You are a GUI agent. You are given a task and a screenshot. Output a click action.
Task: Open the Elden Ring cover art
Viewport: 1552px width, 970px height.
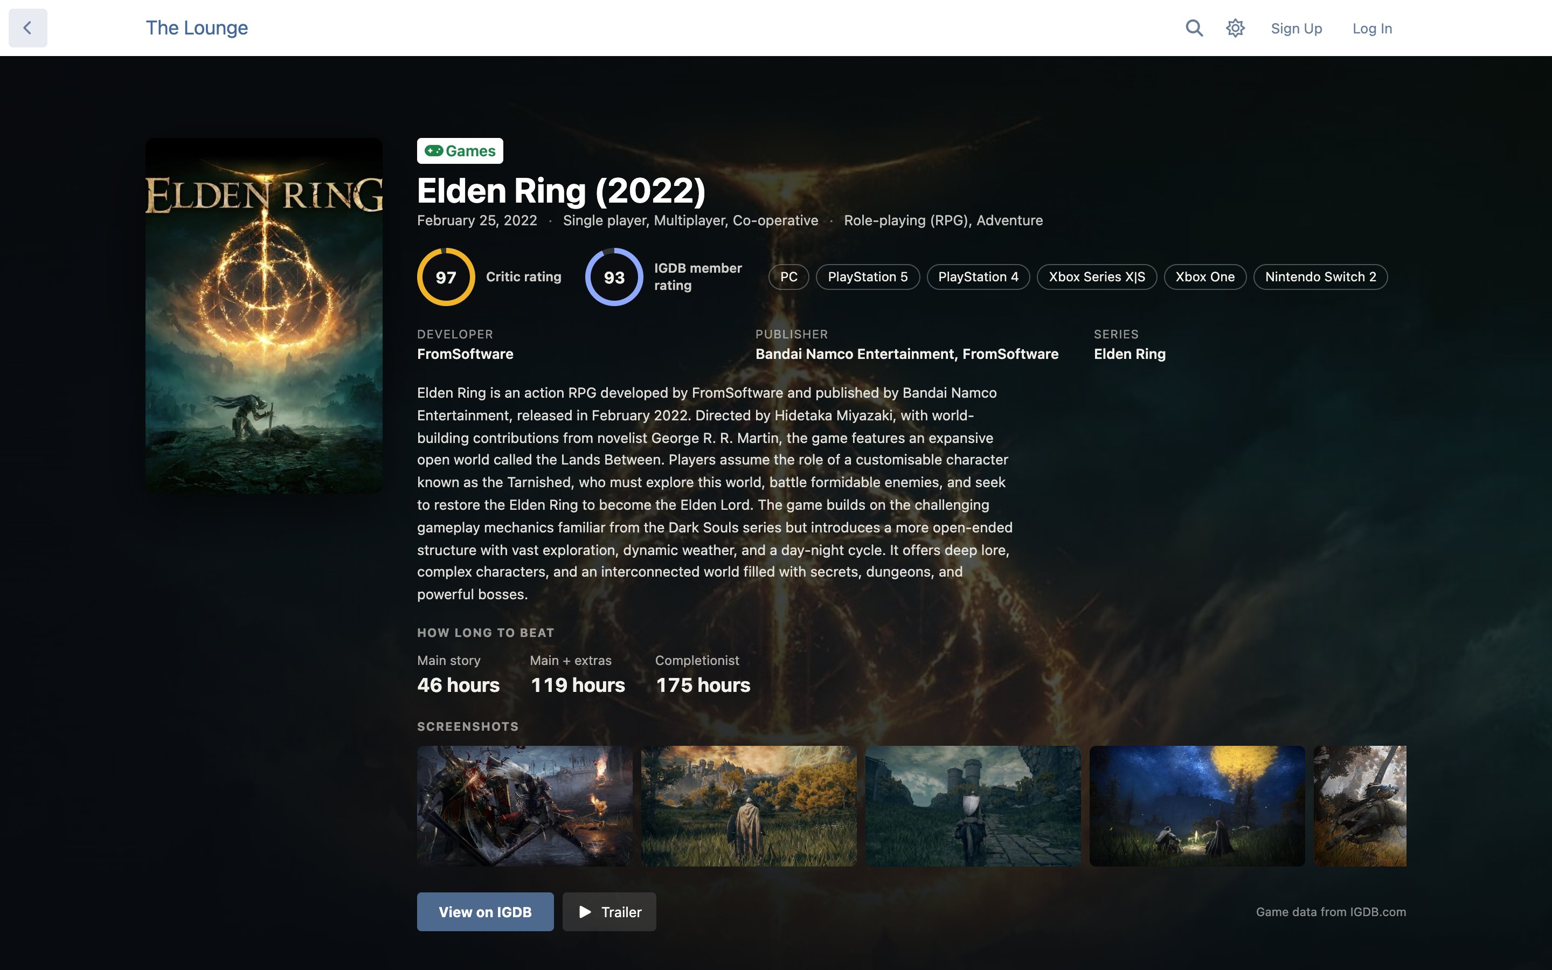coord(264,316)
